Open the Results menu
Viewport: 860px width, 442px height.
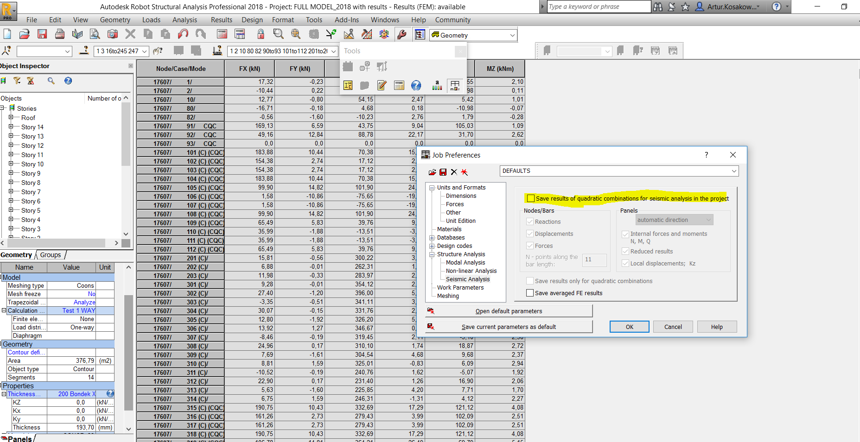(x=221, y=19)
